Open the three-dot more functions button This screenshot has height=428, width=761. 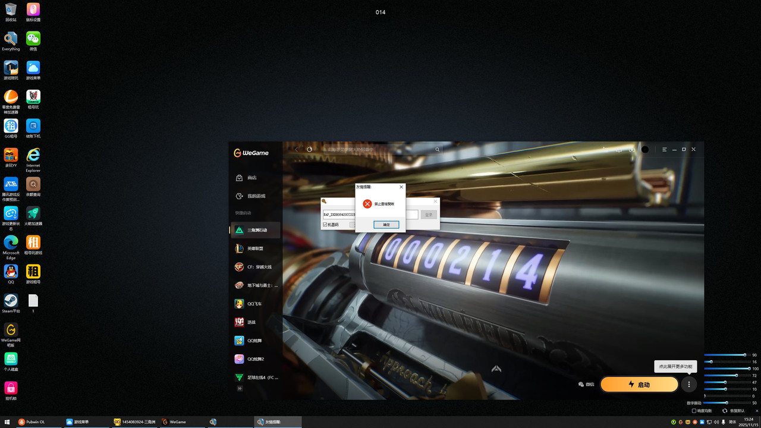[688, 385]
